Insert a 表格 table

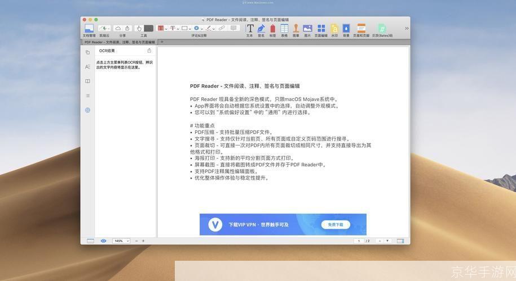click(284, 30)
